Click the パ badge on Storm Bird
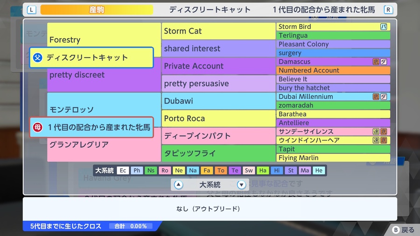Viewport: 420px width, 236px height. pyautogui.click(x=384, y=27)
